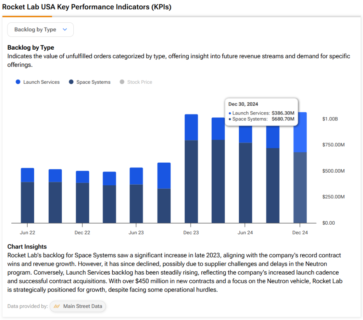Select Space Systems segment of the bar between Dec 22 and Jun 23
This screenshot has height=320, width=363.
(110, 204)
